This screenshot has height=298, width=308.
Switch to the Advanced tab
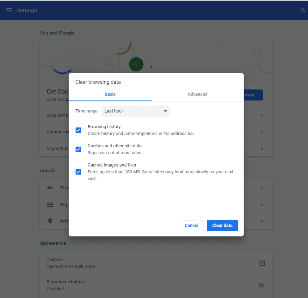pos(197,94)
